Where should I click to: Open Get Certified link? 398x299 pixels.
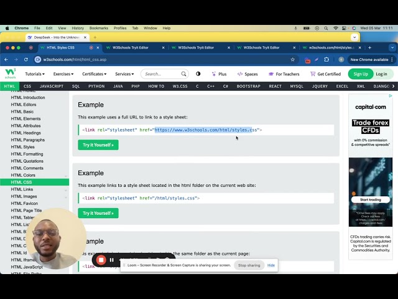[325, 74]
